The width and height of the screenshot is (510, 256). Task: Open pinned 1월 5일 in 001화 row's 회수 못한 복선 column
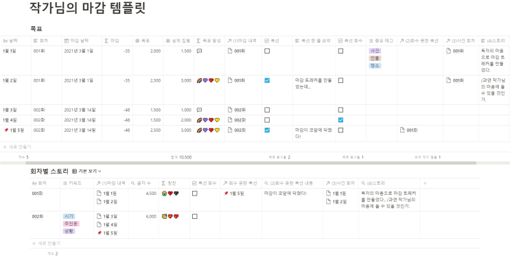pyautogui.click(x=234, y=194)
